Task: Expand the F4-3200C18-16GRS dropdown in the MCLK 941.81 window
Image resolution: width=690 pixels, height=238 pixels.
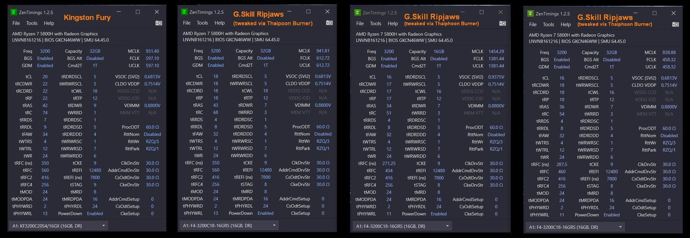Action: [x=229, y=225]
